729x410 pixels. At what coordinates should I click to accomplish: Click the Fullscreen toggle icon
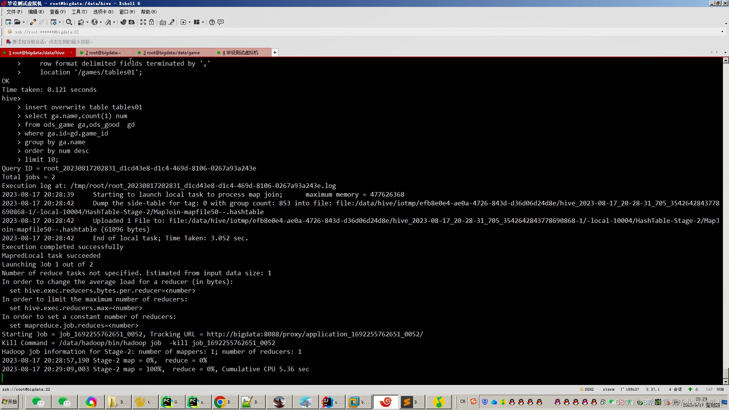pyautogui.click(x=143, y=22)
